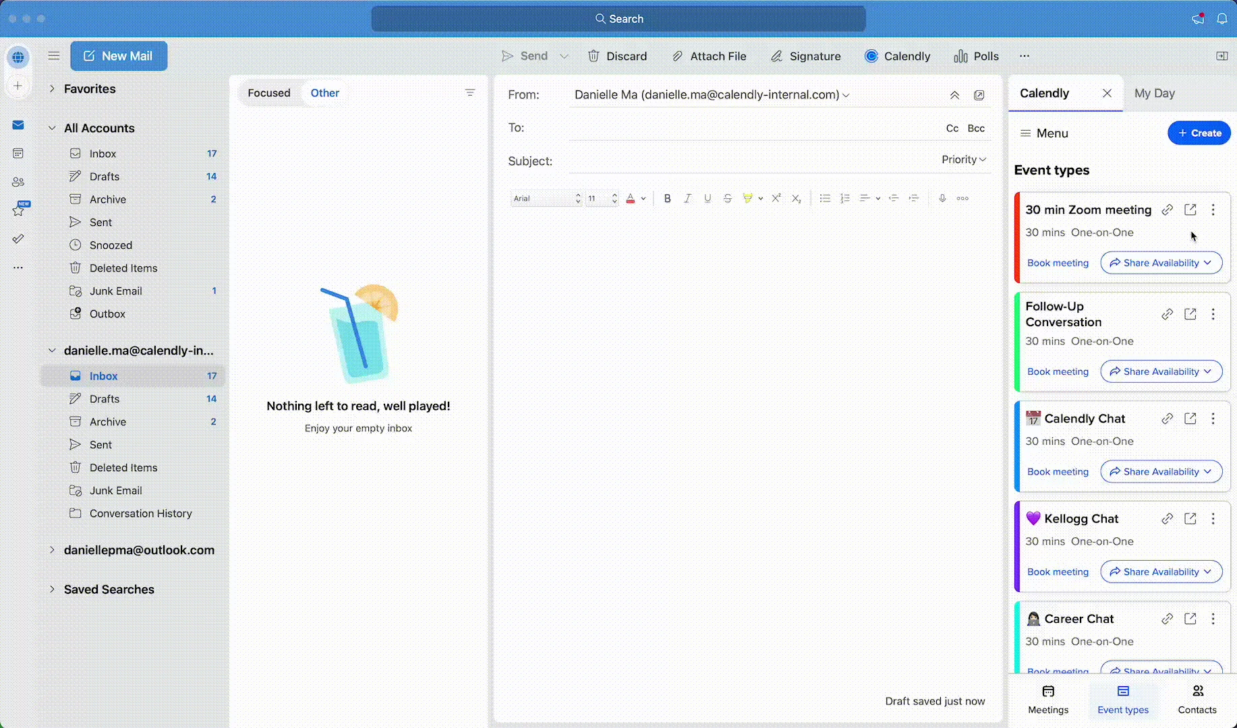Apply subscript formatting
The image size is (1237, 728).
pyautogui.click(x=797, y=198)
